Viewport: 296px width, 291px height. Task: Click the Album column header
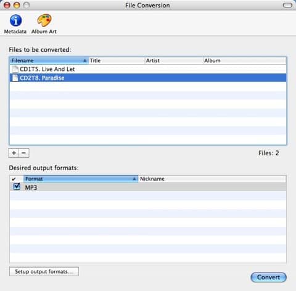click(x=244, y=60)
